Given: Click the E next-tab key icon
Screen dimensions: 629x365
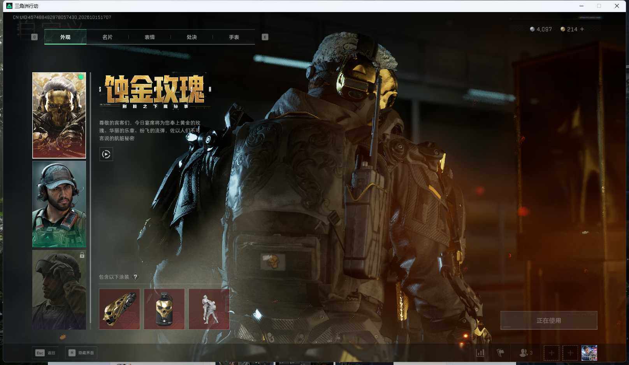Looking at the screenshot, I should 265,37.
